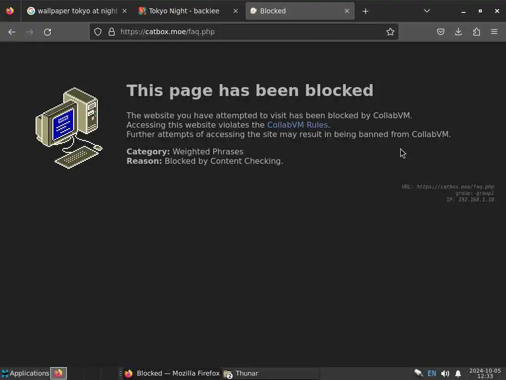Change the EN keyboard layout indicator
The image size is (506, 380).
[x=431, y=374]
